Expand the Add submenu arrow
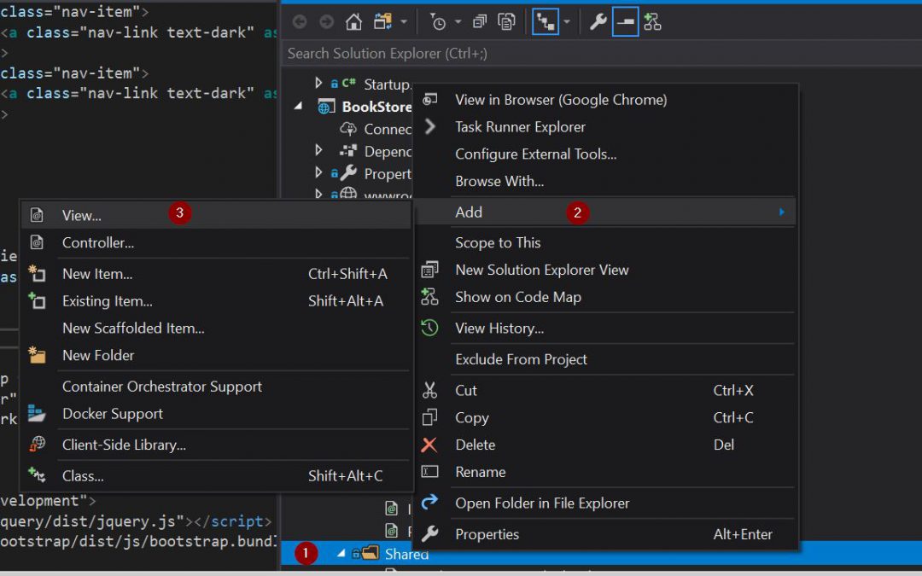922x576 pixels. 781,212
